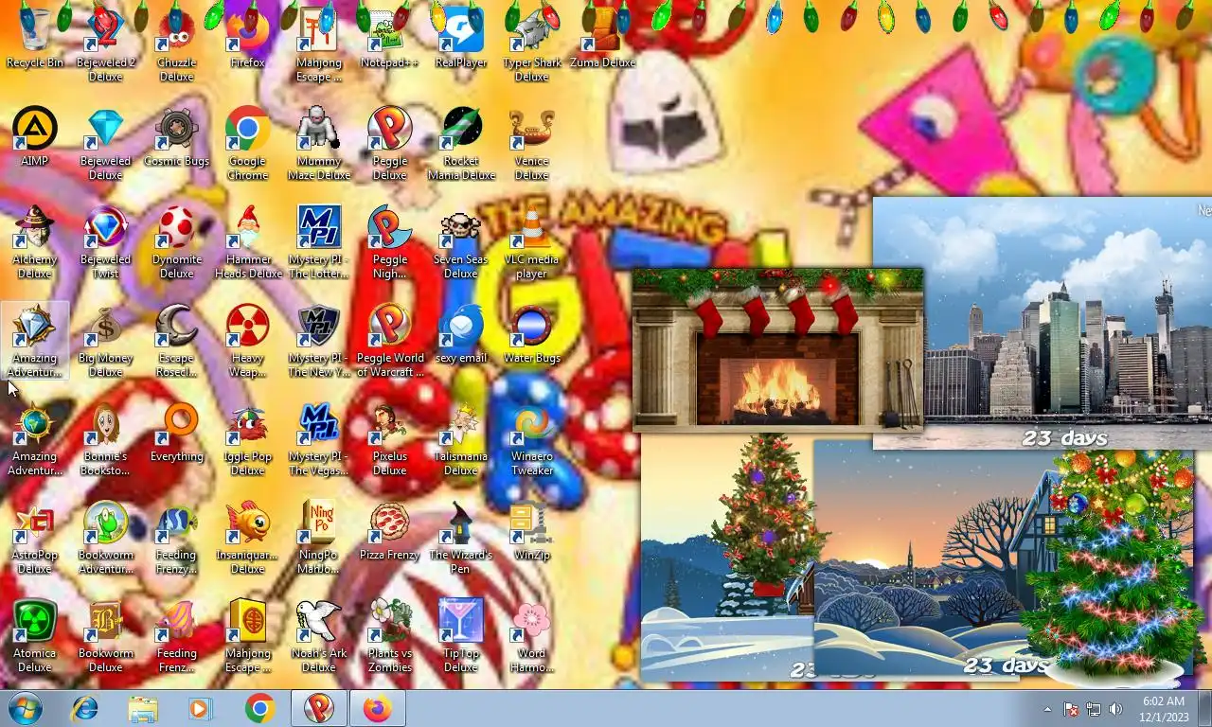Select Typer Shark Deluxe icon
This screenshot has width=1212, height=727.
pos(531,44)
